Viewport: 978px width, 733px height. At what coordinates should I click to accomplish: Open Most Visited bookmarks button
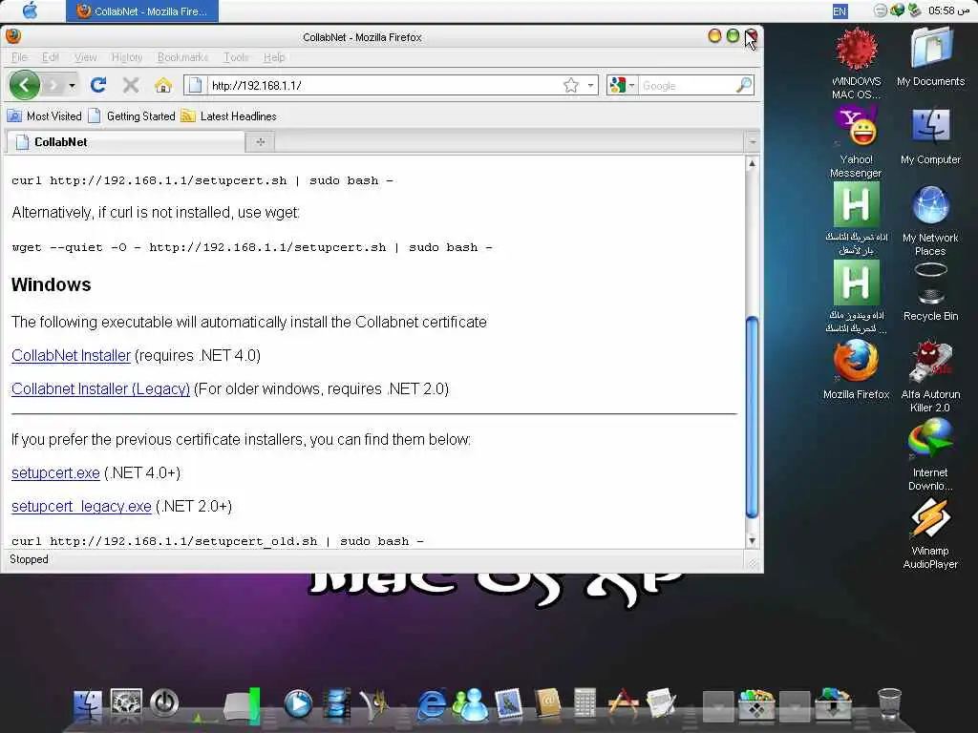point(45,115)
